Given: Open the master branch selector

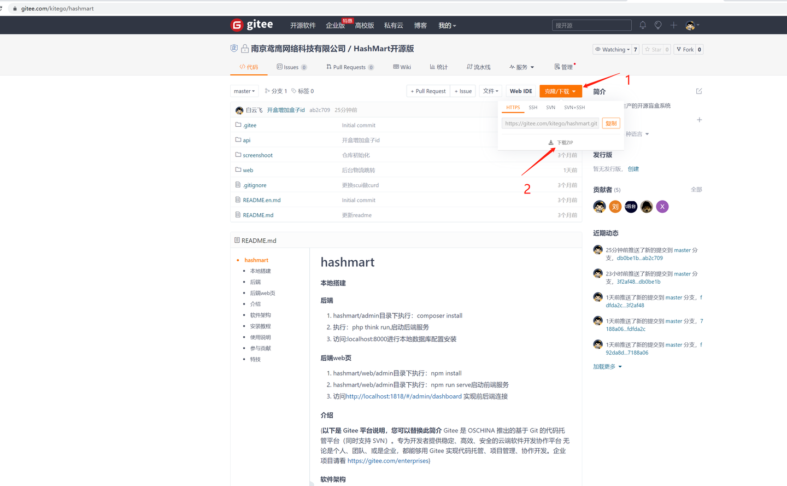Looking at the screenshot, I should click(244, 91).
